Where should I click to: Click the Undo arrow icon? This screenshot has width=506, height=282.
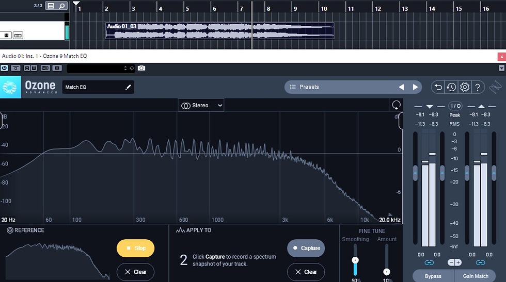(x=438, y=87)
